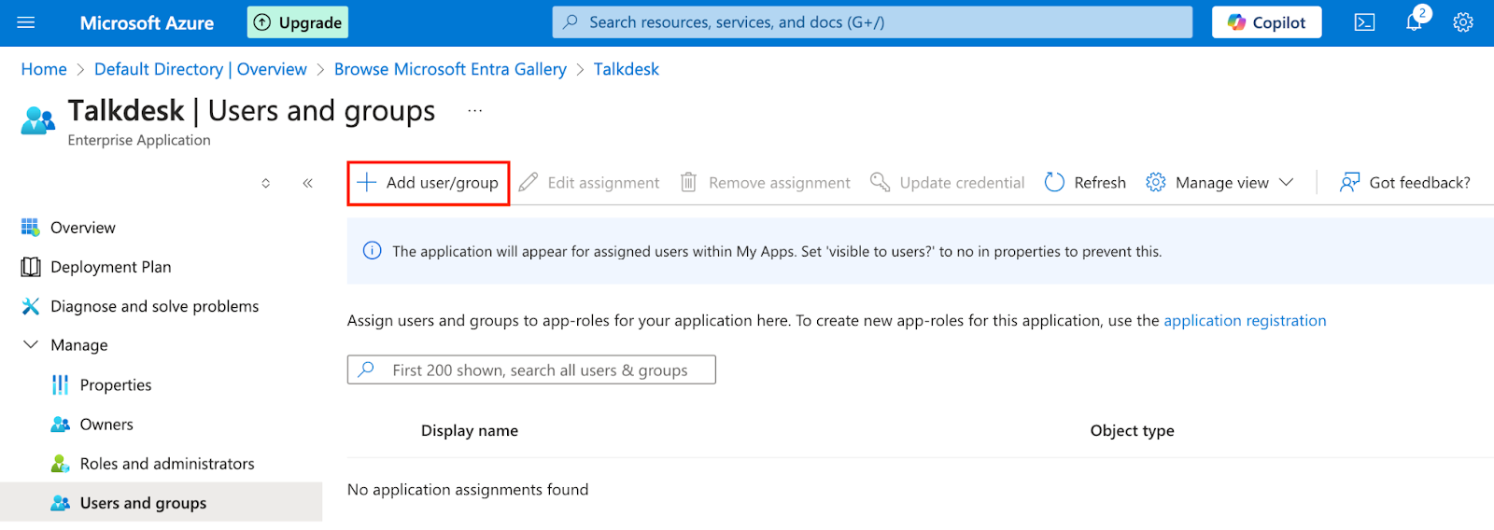Toggle the sidebar expand/collapse all arrows
This screenshot has height=530, width=1494.
(266, 183)
